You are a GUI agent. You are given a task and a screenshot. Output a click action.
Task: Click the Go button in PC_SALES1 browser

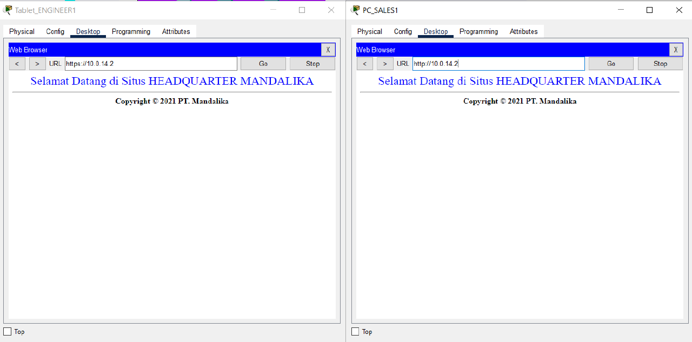(x=611, y=63)
